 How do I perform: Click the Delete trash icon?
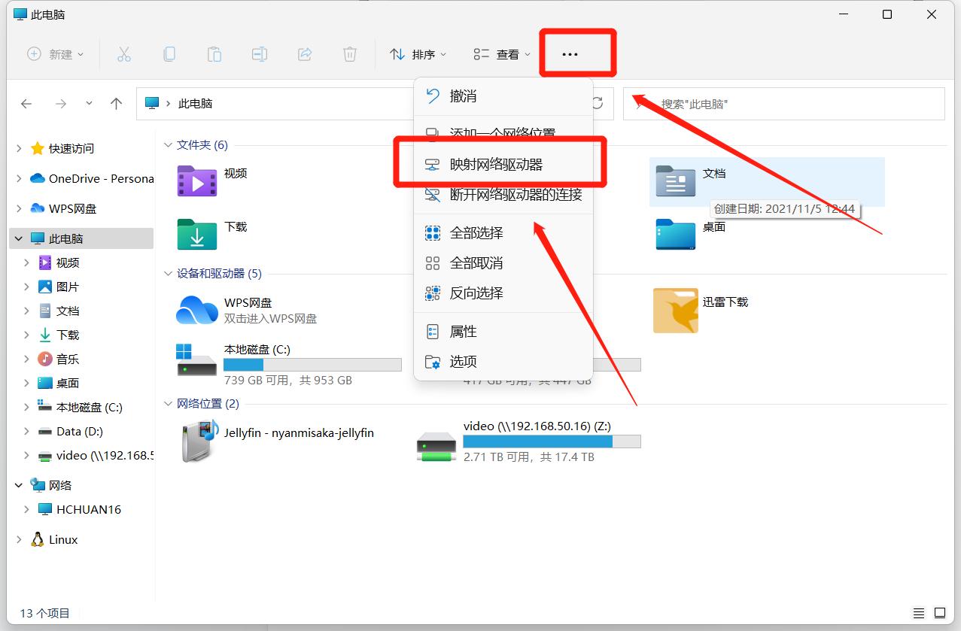pyautogui.click(x=349, y=53)
